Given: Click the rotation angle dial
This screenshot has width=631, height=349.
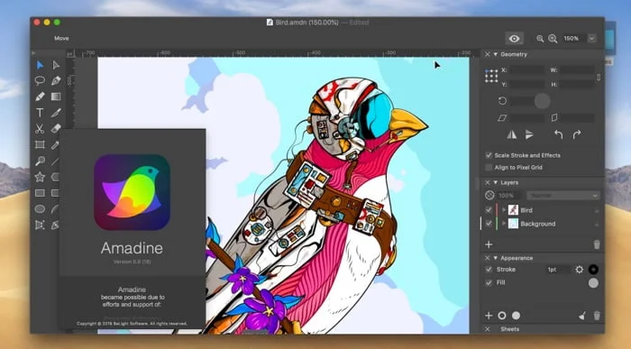Looking at the screenshot, I should click(x=542, y=101).
